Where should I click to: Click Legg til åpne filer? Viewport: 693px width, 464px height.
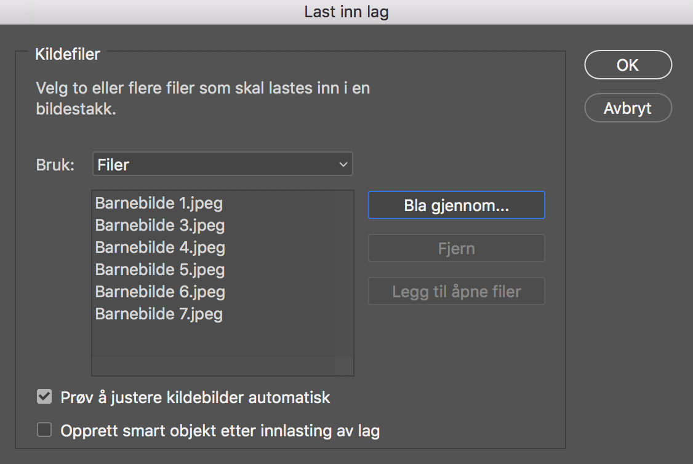pos(456,292)
